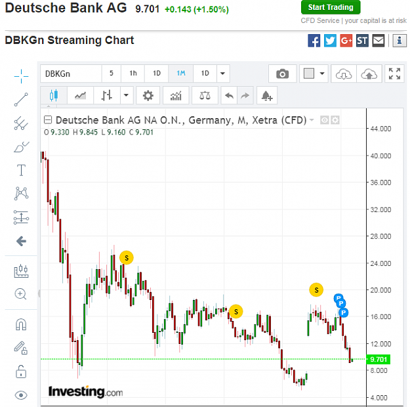Click the first yellow S marker near 24.000
This screenshot has height=407, width=410.
[127, 258]
